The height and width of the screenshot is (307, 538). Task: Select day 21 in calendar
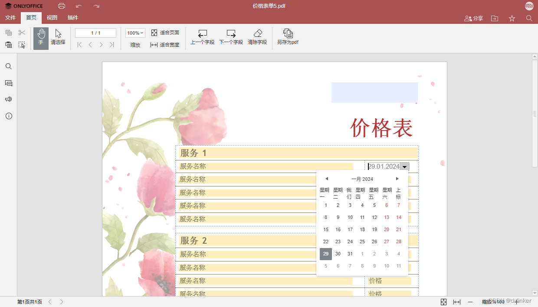click(399, 229)
